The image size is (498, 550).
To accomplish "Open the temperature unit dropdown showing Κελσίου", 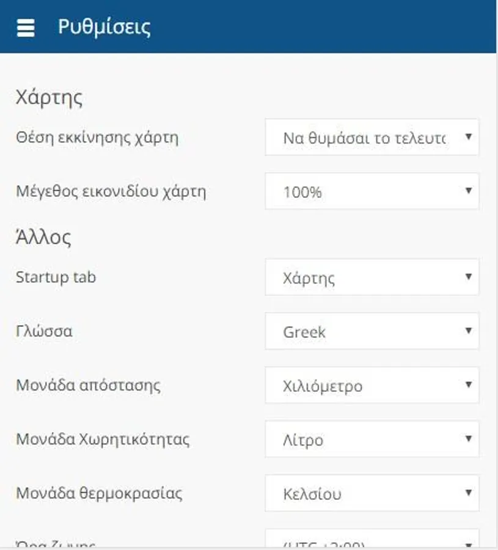I will coord(372,493).
